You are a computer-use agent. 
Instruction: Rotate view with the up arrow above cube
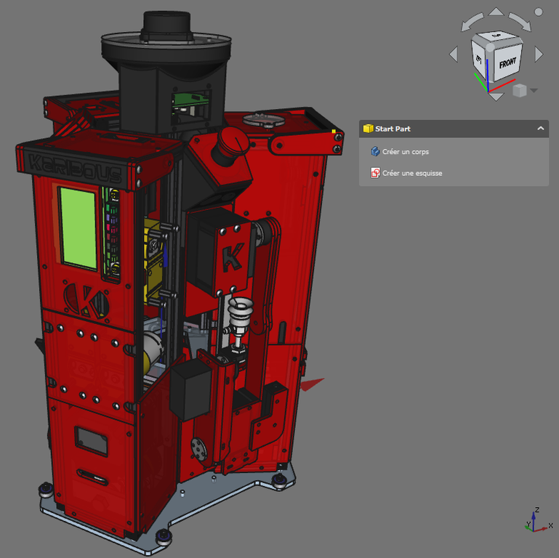click(495, 12)
